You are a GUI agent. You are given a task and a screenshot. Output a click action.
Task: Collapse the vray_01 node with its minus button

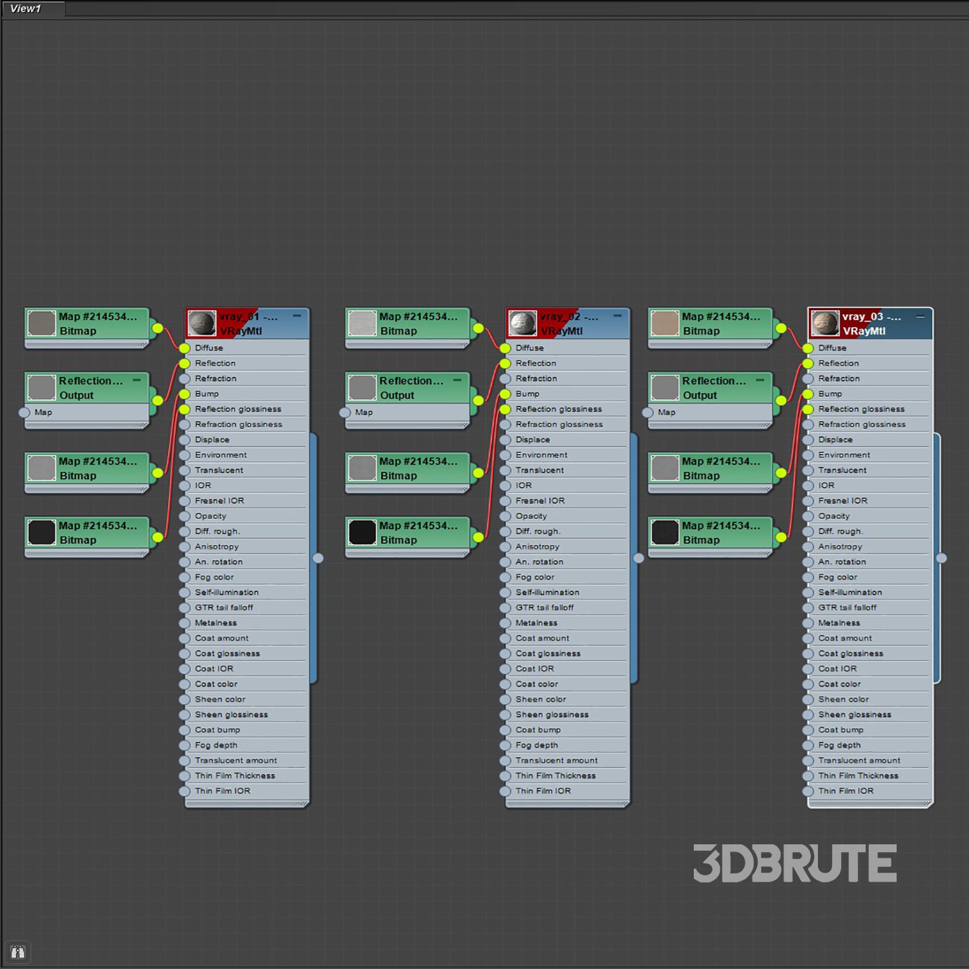coord(297,316)
